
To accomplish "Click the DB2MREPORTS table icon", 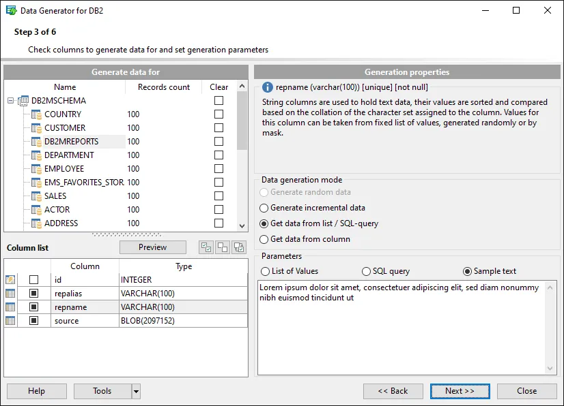I will pyautogui.click(x=36, y=142).
